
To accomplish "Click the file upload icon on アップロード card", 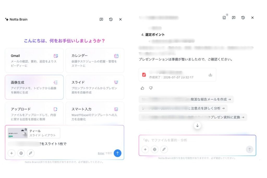I will tap(56, 109).
